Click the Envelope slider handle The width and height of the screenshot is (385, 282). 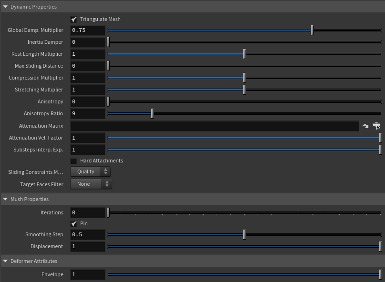tap(380, 274)
